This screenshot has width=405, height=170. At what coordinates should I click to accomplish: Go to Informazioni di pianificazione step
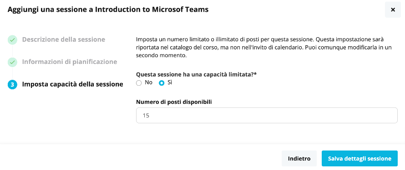pos(70,62)
